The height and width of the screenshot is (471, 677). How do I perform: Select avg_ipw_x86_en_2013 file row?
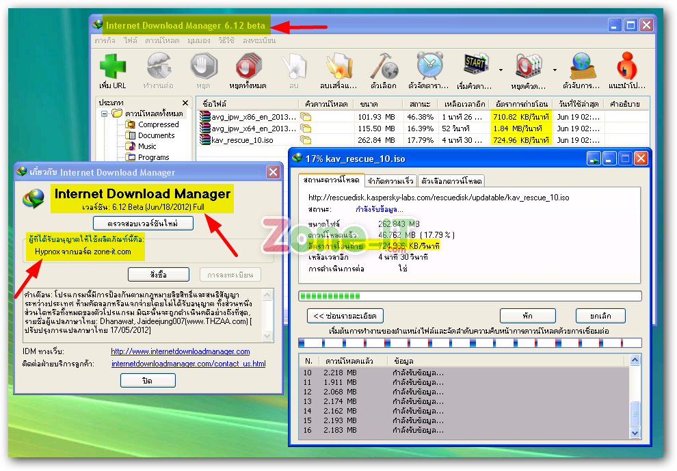point(423,117)
